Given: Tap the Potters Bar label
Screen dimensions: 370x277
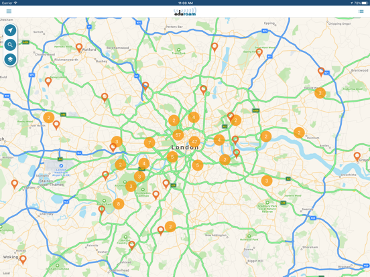Looking at the screenshot, I should point(174,27).
